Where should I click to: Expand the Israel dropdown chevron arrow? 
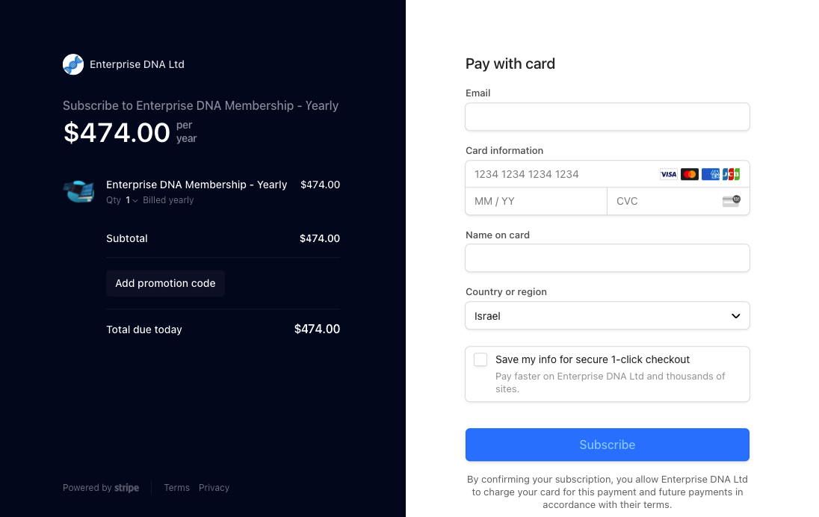coord(736,316)
